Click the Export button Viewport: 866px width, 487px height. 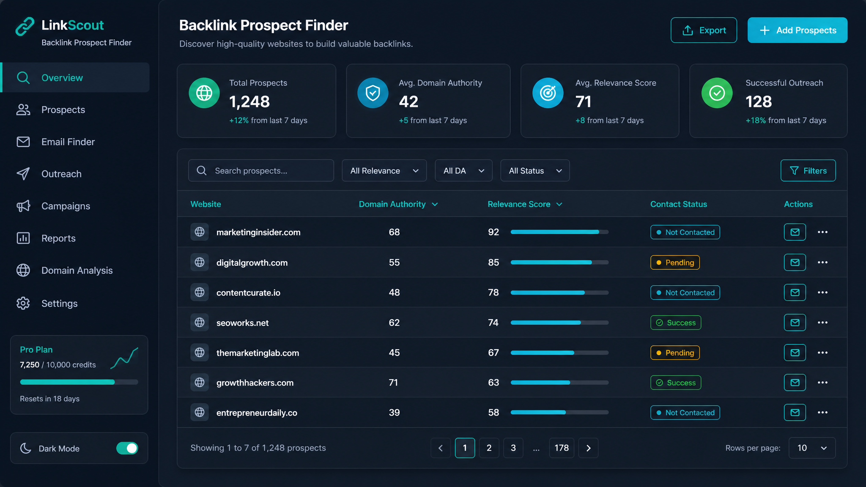click(704, 30)
